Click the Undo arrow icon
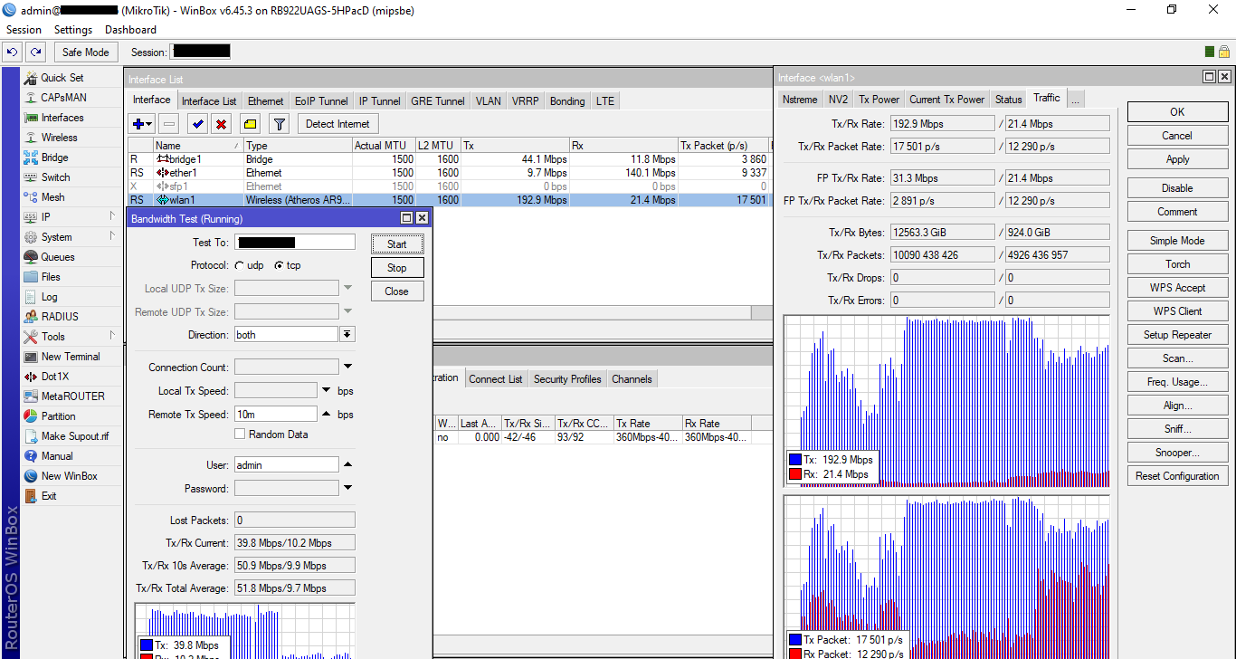This screenshot has width=1236, height=659. pyautogui.click(x=13, y=53)
